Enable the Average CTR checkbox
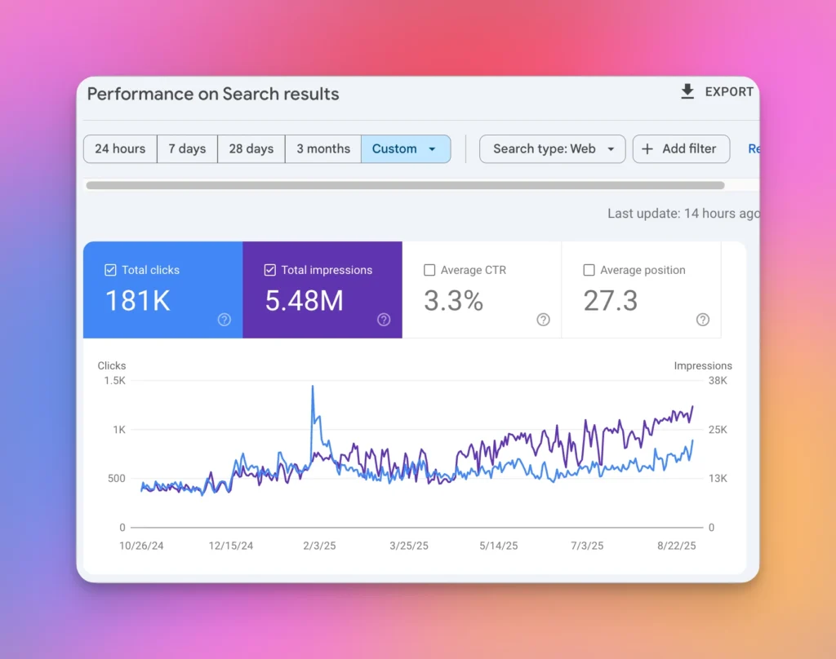Screen dimensions: 836x659 point(429,270)
